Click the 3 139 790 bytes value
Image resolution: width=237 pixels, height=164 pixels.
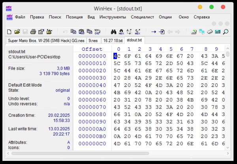click(x=55, y=74)
